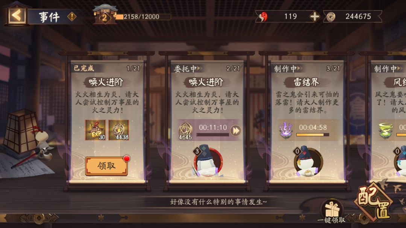This screenshot has height=228, width=406.
Task: Select the 4438 coin reward icon
Action: coord(118,130)
